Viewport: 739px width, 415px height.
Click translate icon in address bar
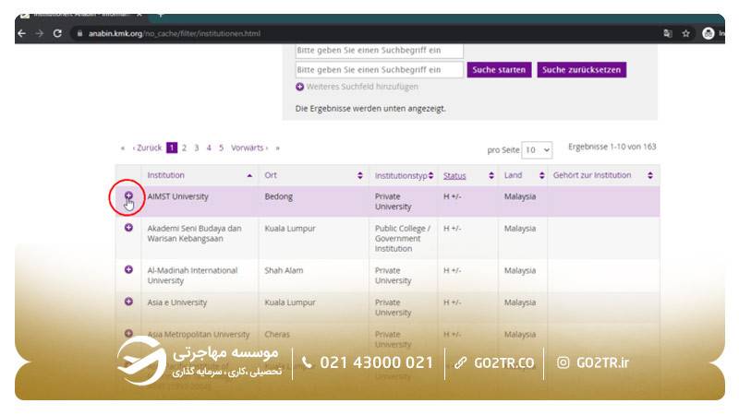pyautogui.click(x=667, y=33)
